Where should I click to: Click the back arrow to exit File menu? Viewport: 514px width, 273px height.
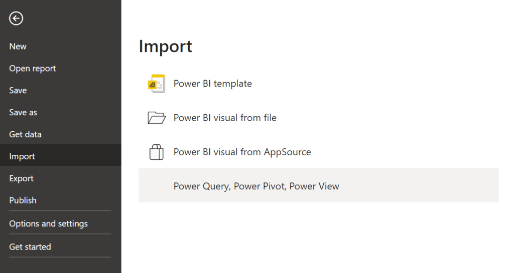(16, 19)
